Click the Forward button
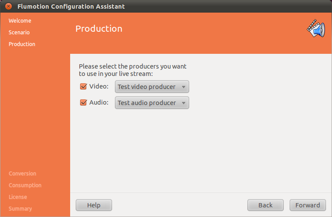Viewport: 332px width, 217px height. [308, 205]
